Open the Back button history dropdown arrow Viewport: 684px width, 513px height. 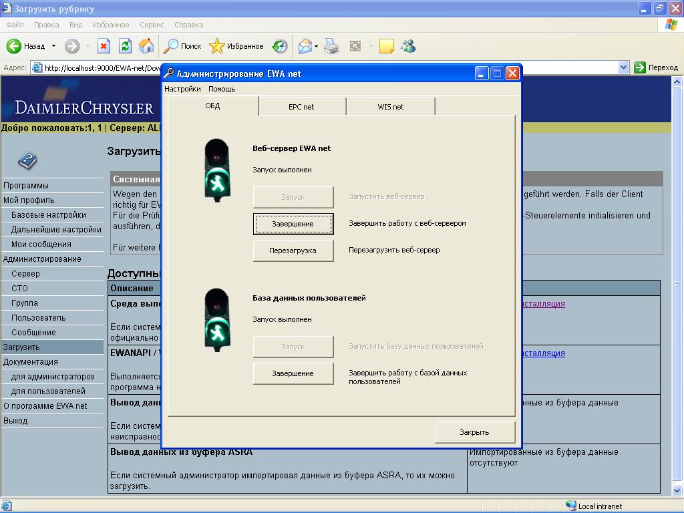[x=53, y=46]
